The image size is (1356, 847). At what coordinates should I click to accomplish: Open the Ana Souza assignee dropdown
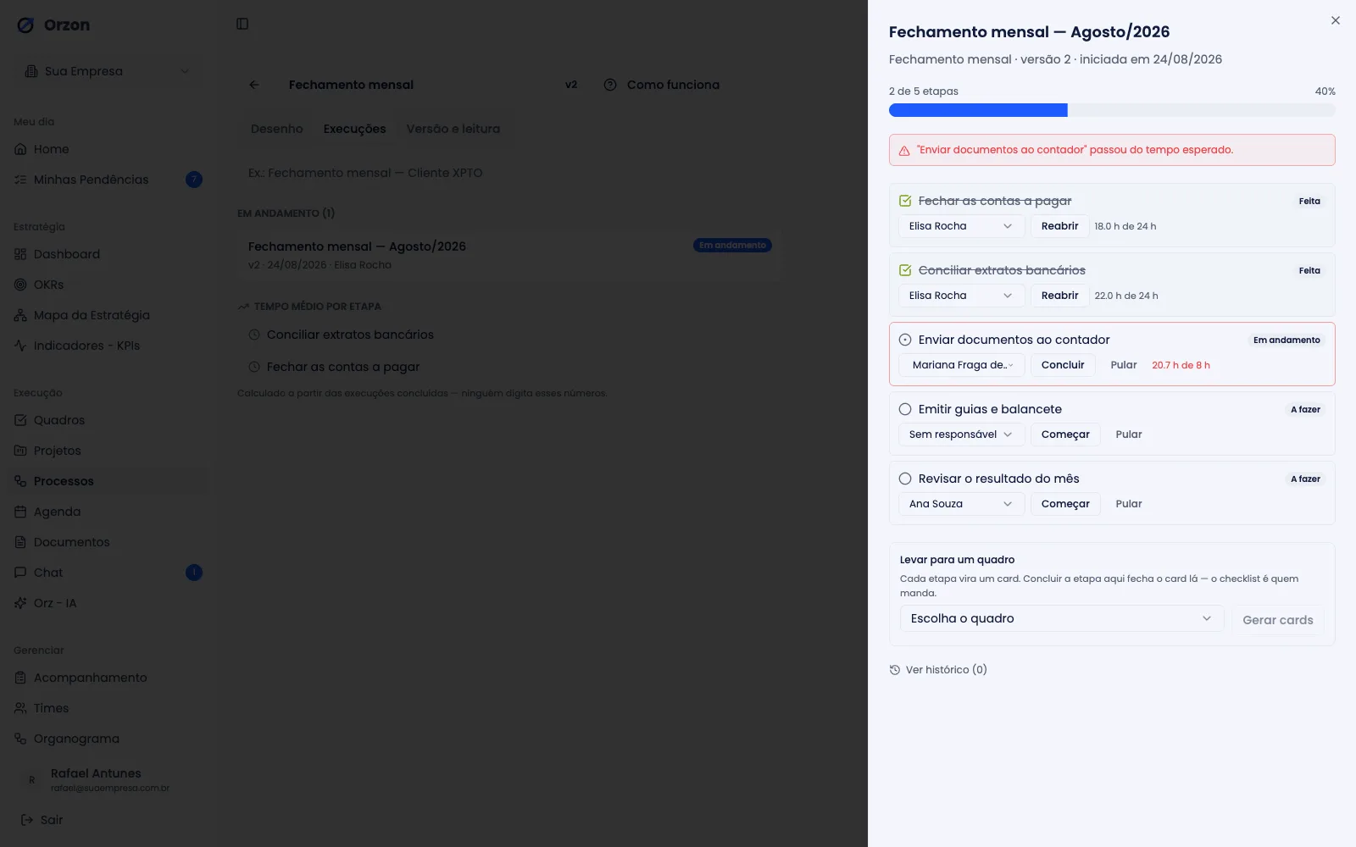coord(961,504)
